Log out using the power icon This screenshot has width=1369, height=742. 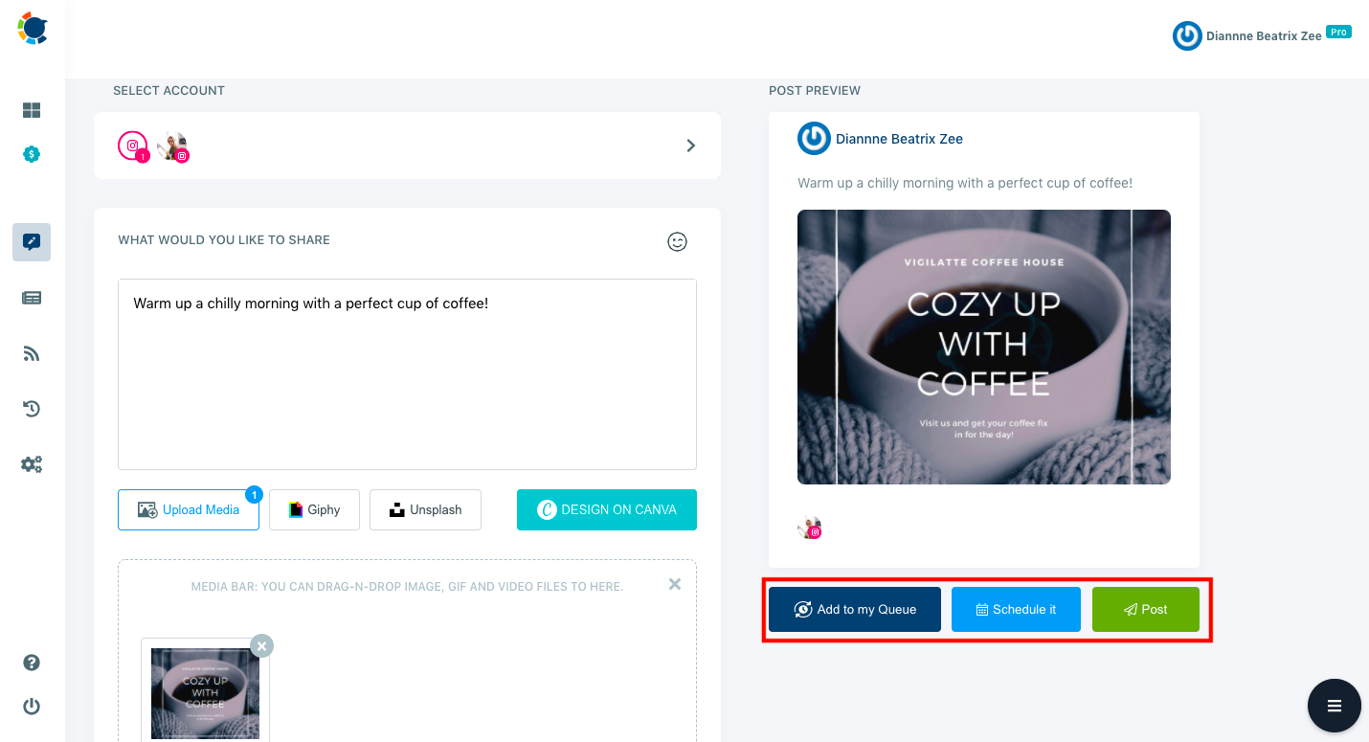(x=32, y=707)
